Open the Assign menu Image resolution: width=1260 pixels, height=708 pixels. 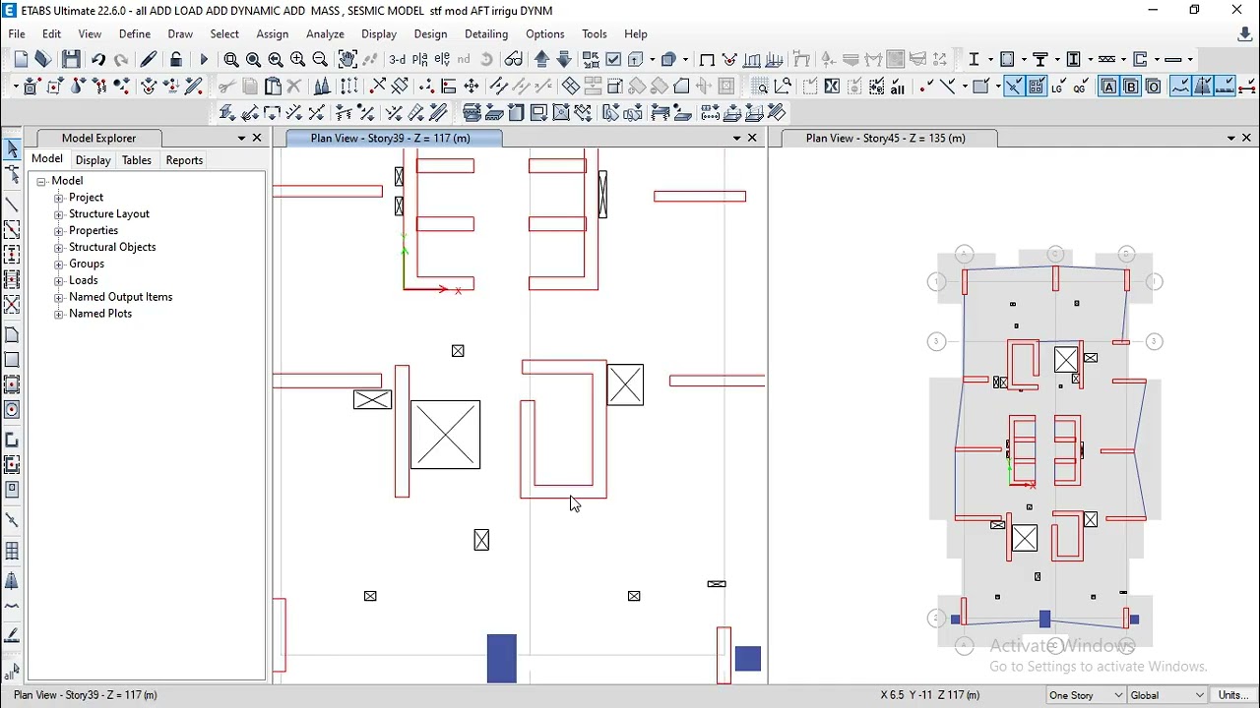tap(273, 33)
